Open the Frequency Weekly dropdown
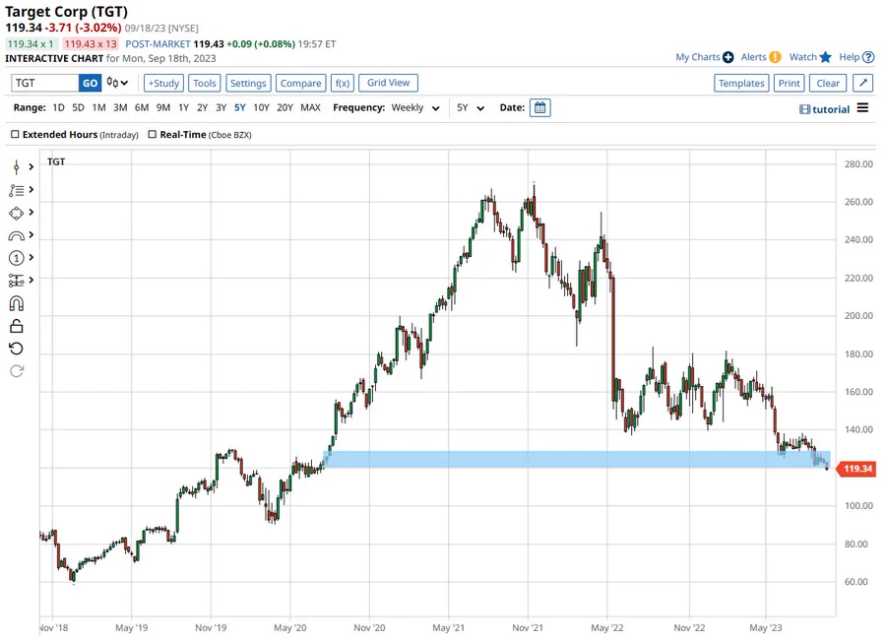Viewport: 886px width, 640px height. pyautogui.click(x=415, y=108)
